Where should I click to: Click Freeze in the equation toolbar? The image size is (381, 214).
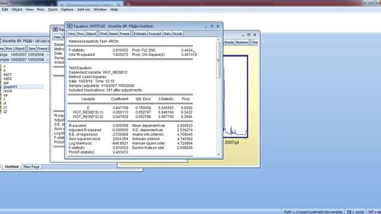(124, 34)
